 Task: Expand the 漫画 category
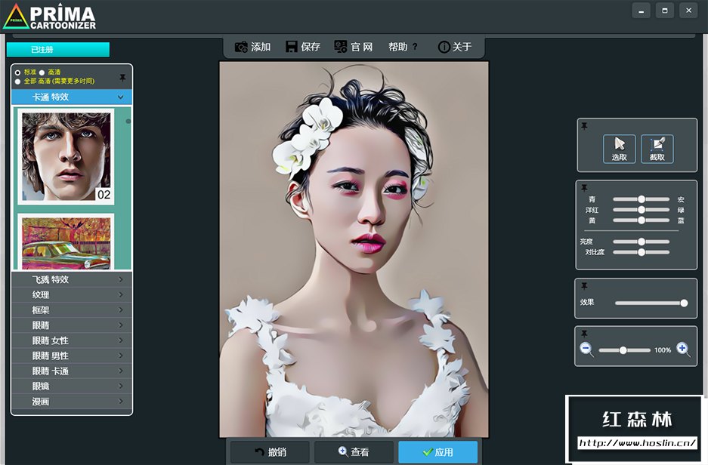click(x=72, y=402)
